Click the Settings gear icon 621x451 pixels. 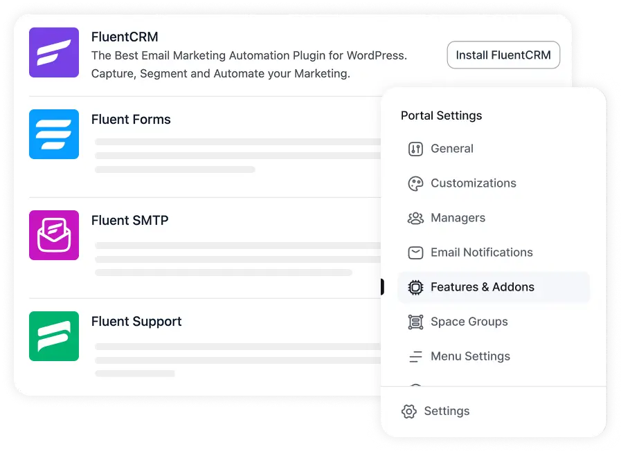[x=409, y=412]
